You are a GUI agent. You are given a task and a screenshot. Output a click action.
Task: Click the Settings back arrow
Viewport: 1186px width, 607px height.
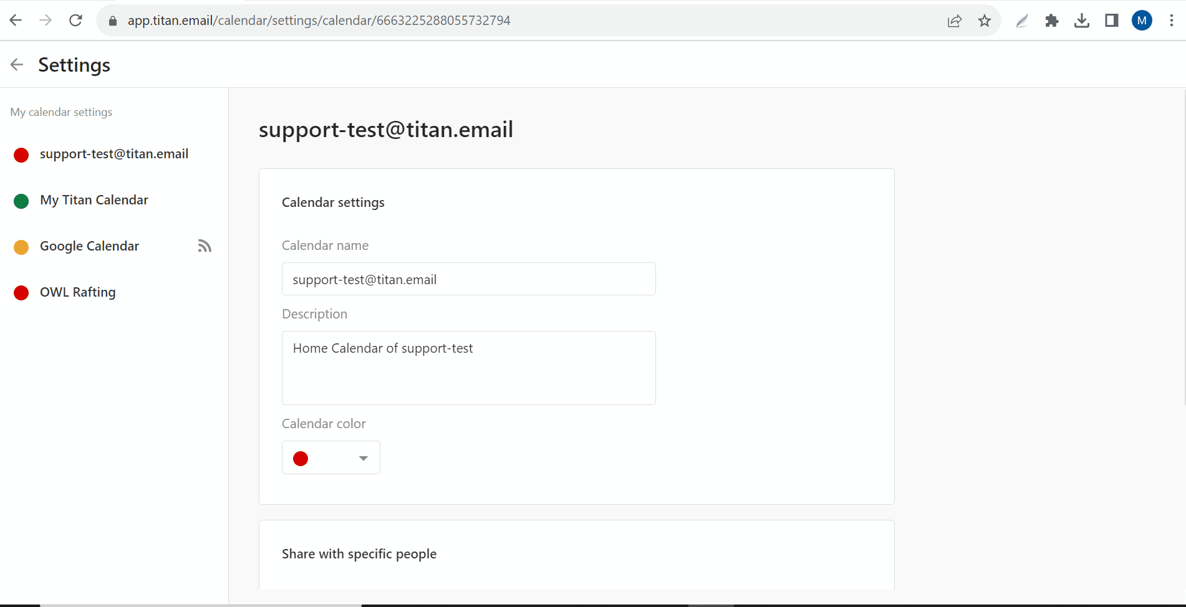click(17, 64)
